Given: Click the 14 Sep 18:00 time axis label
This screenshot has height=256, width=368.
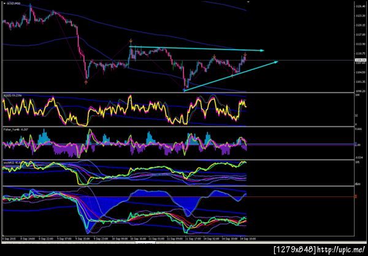Looking at the screenshot, I should (x=248, y=239).
